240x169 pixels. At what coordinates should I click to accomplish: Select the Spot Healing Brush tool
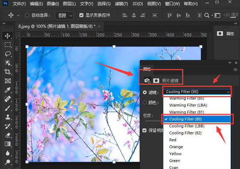coord(8,99)
